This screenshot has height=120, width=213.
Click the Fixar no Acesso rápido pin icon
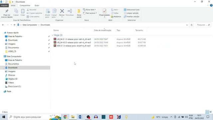(x=7, y=11)
